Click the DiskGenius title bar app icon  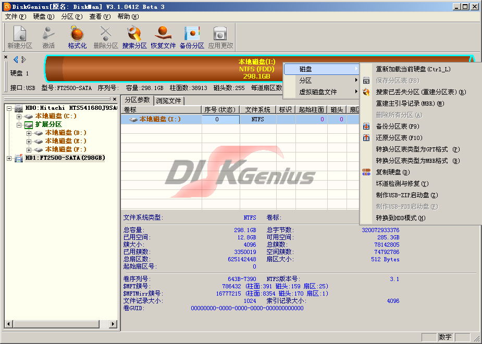(6, 6)
